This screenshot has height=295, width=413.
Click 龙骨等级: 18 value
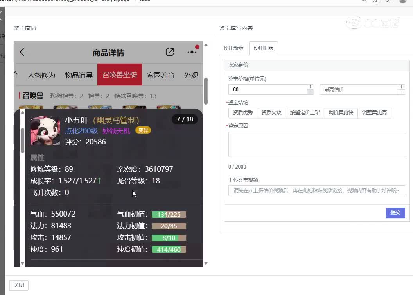(138, 181)
